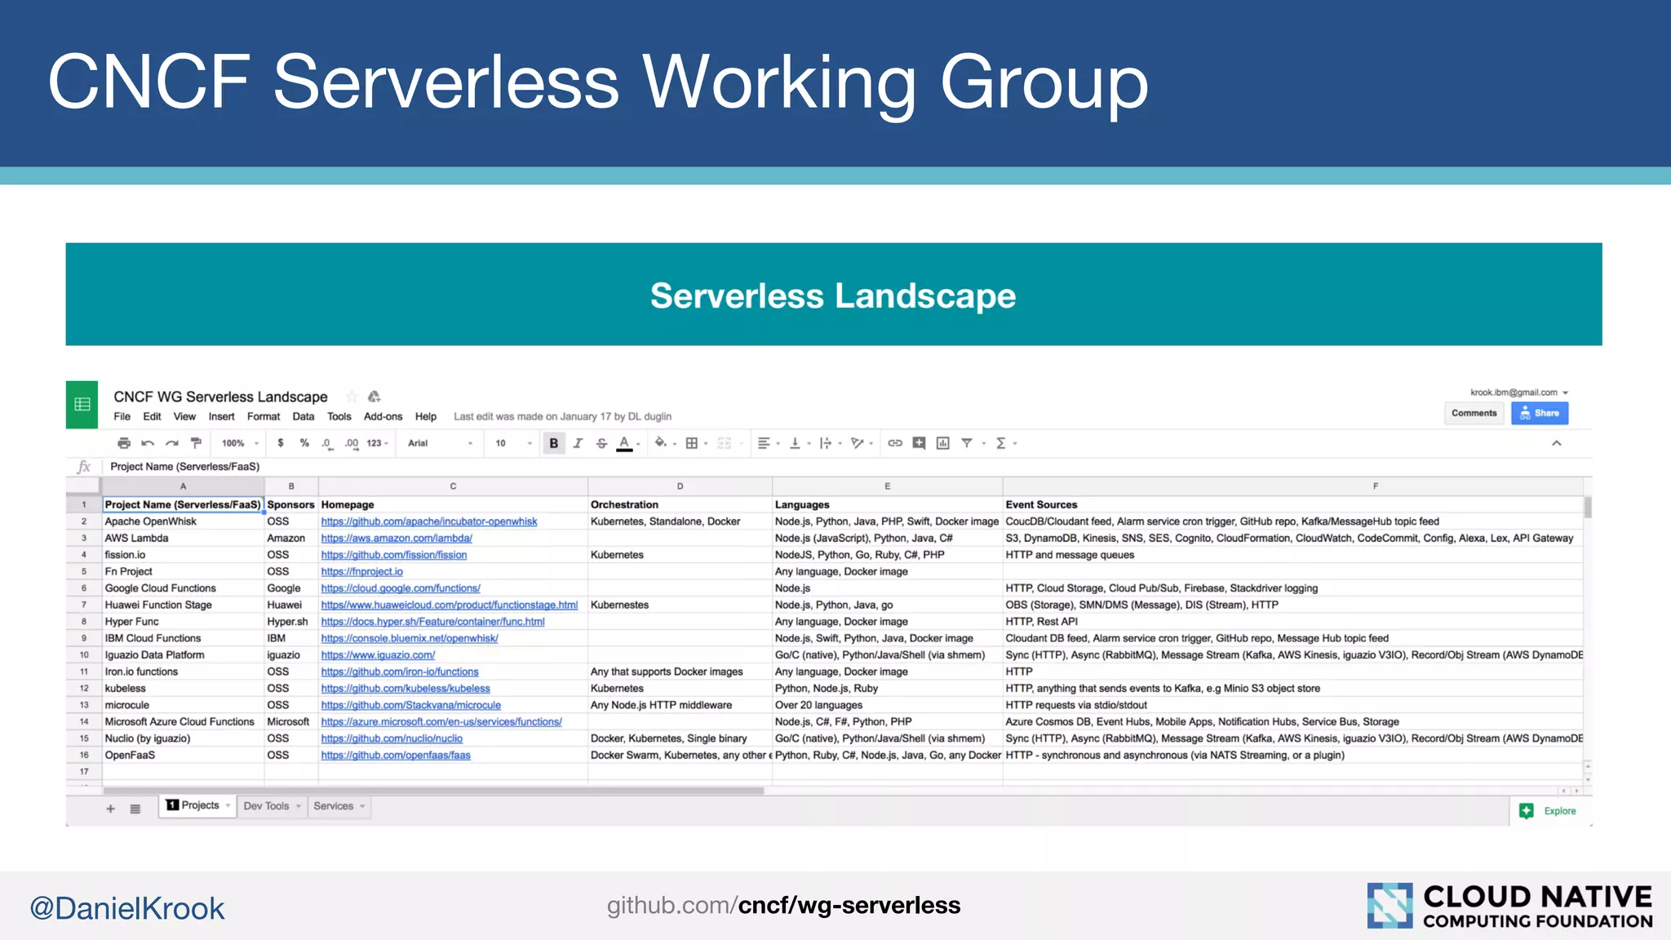Image resolution: width=1671 pixels, height=940 pixels.
Task: Decrease decimal places
Action: point(327,443)
